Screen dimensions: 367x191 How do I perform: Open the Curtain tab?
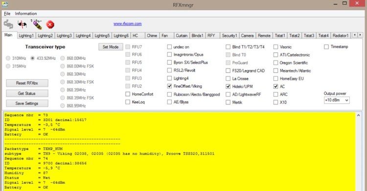click(x=182, y=36)
